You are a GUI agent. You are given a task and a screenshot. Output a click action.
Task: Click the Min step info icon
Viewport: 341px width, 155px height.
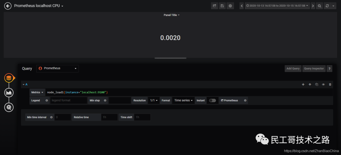click(105, 101)
